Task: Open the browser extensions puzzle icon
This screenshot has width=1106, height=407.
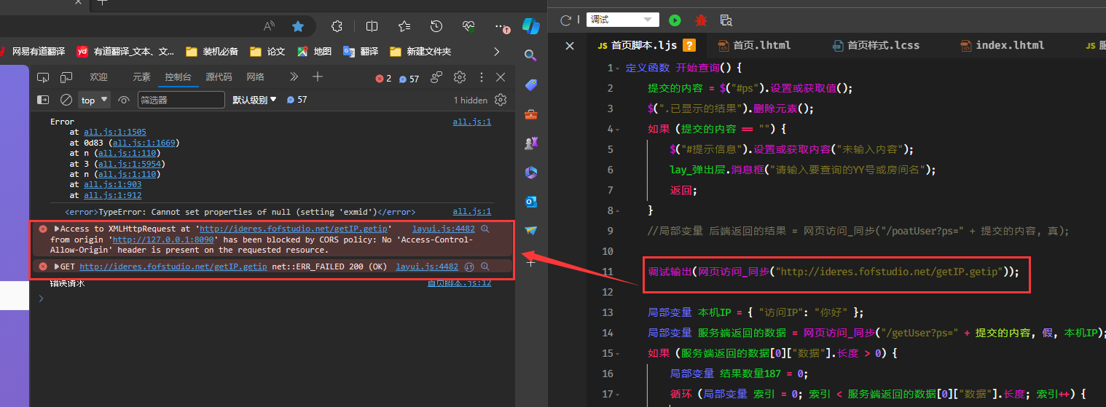Action: click(x=337, y=26)
